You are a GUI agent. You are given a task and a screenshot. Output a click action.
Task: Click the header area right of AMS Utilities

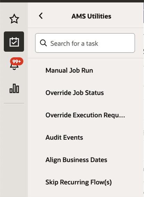point(127,16)
